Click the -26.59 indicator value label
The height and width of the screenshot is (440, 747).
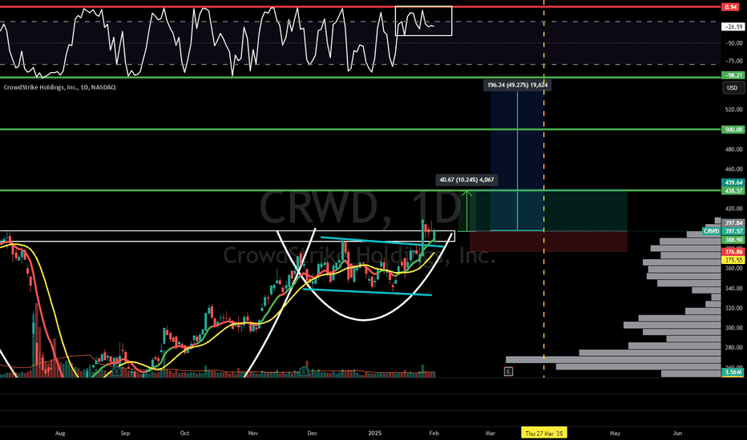[x=733, y=27]
